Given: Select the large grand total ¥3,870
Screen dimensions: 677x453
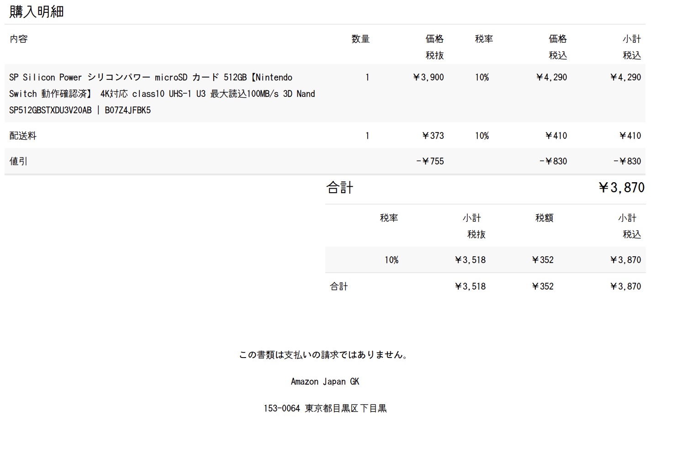Looking at the screenshot, I should pyautogui.click(x=621, y=188).
